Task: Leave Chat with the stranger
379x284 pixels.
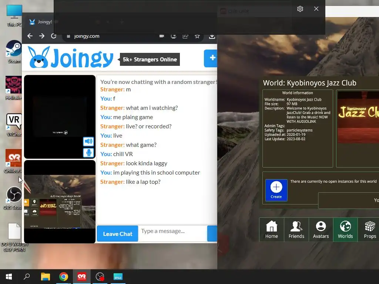Action: 117,234
